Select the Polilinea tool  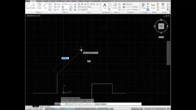(33, 6)
